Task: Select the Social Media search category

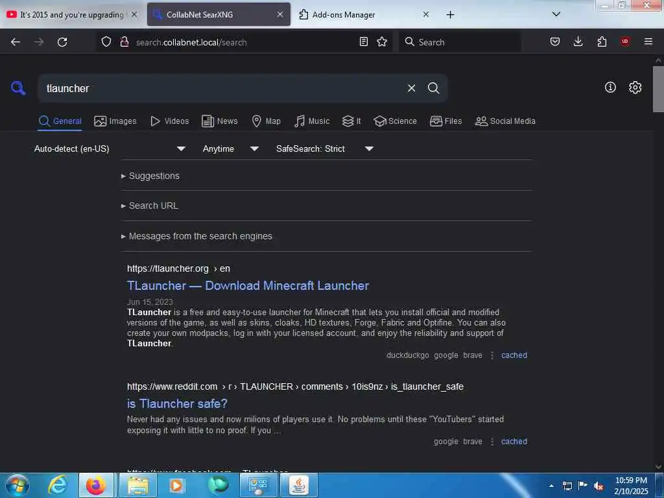Action: click(x=505, y=121)
